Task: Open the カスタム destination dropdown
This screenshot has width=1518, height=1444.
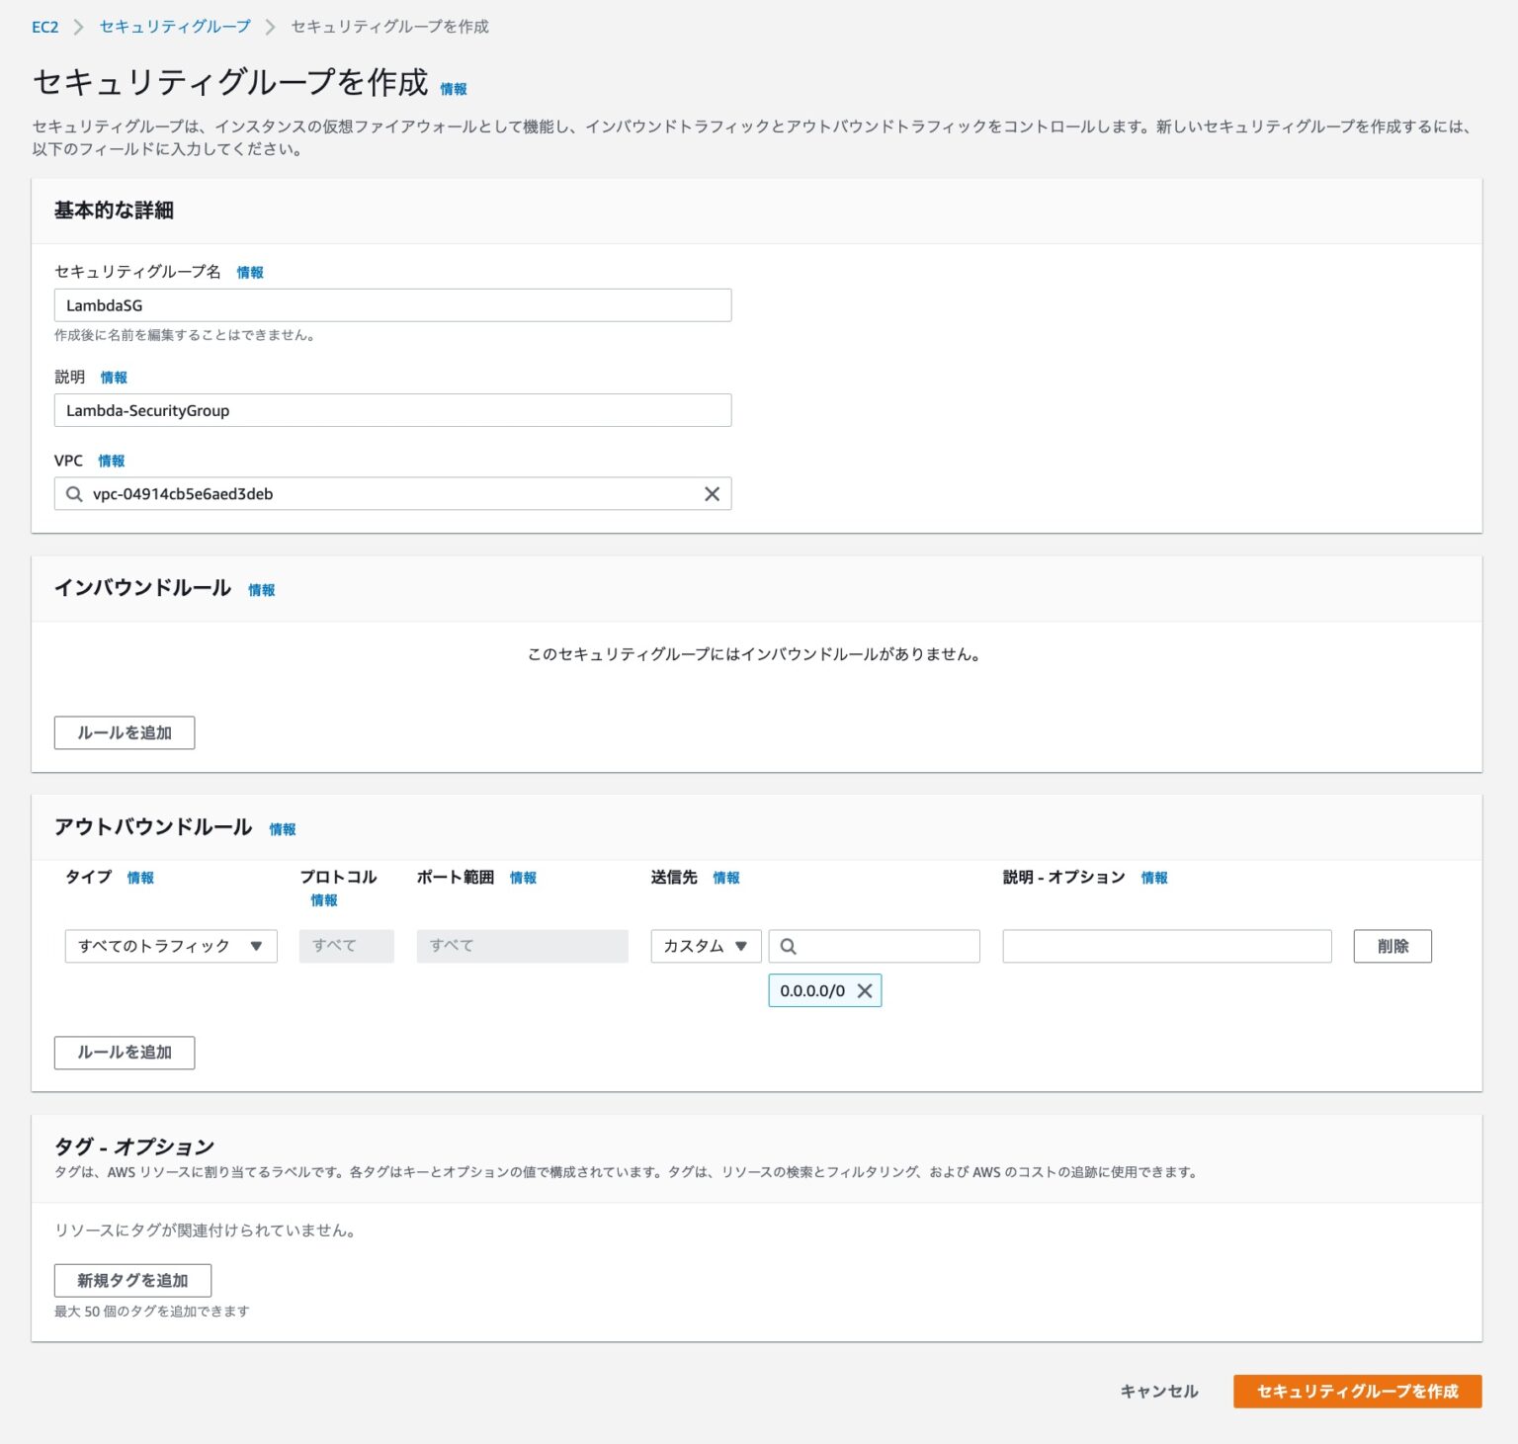Action: (x=705, y=946)
